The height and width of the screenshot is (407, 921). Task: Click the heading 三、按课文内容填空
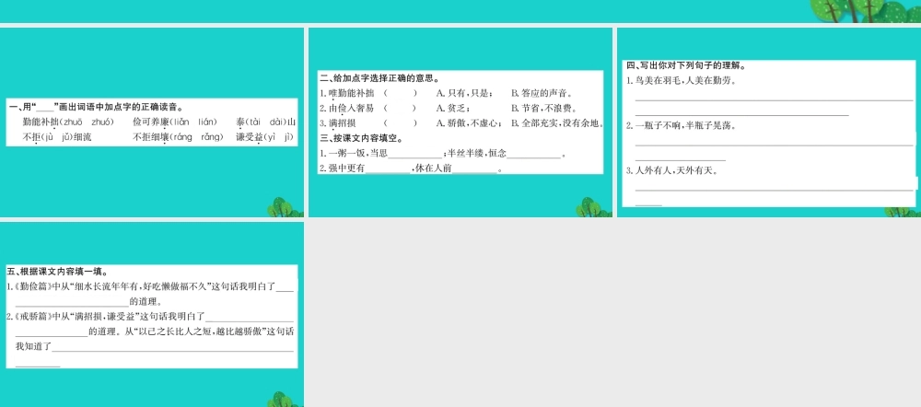[x=361, y=139]
